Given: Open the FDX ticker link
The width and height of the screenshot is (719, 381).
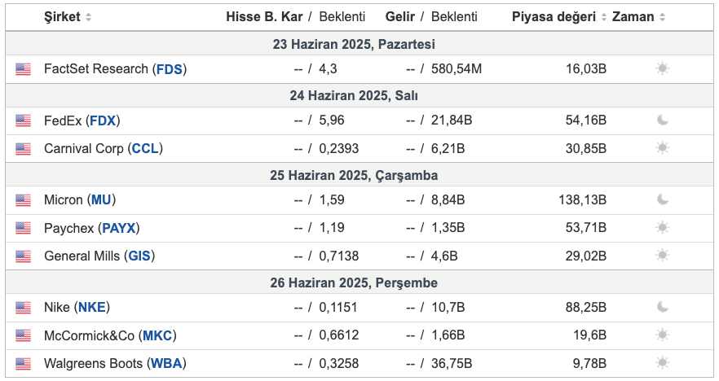Looking at the screenshot, I should click(103, 120).
